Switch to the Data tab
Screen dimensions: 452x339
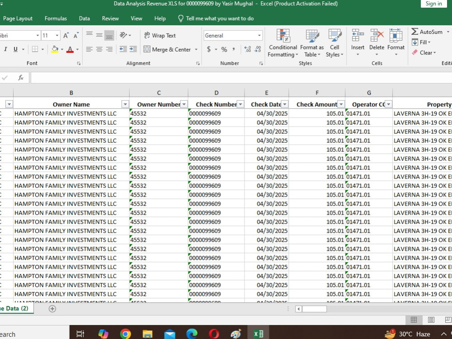coord(84,19)
